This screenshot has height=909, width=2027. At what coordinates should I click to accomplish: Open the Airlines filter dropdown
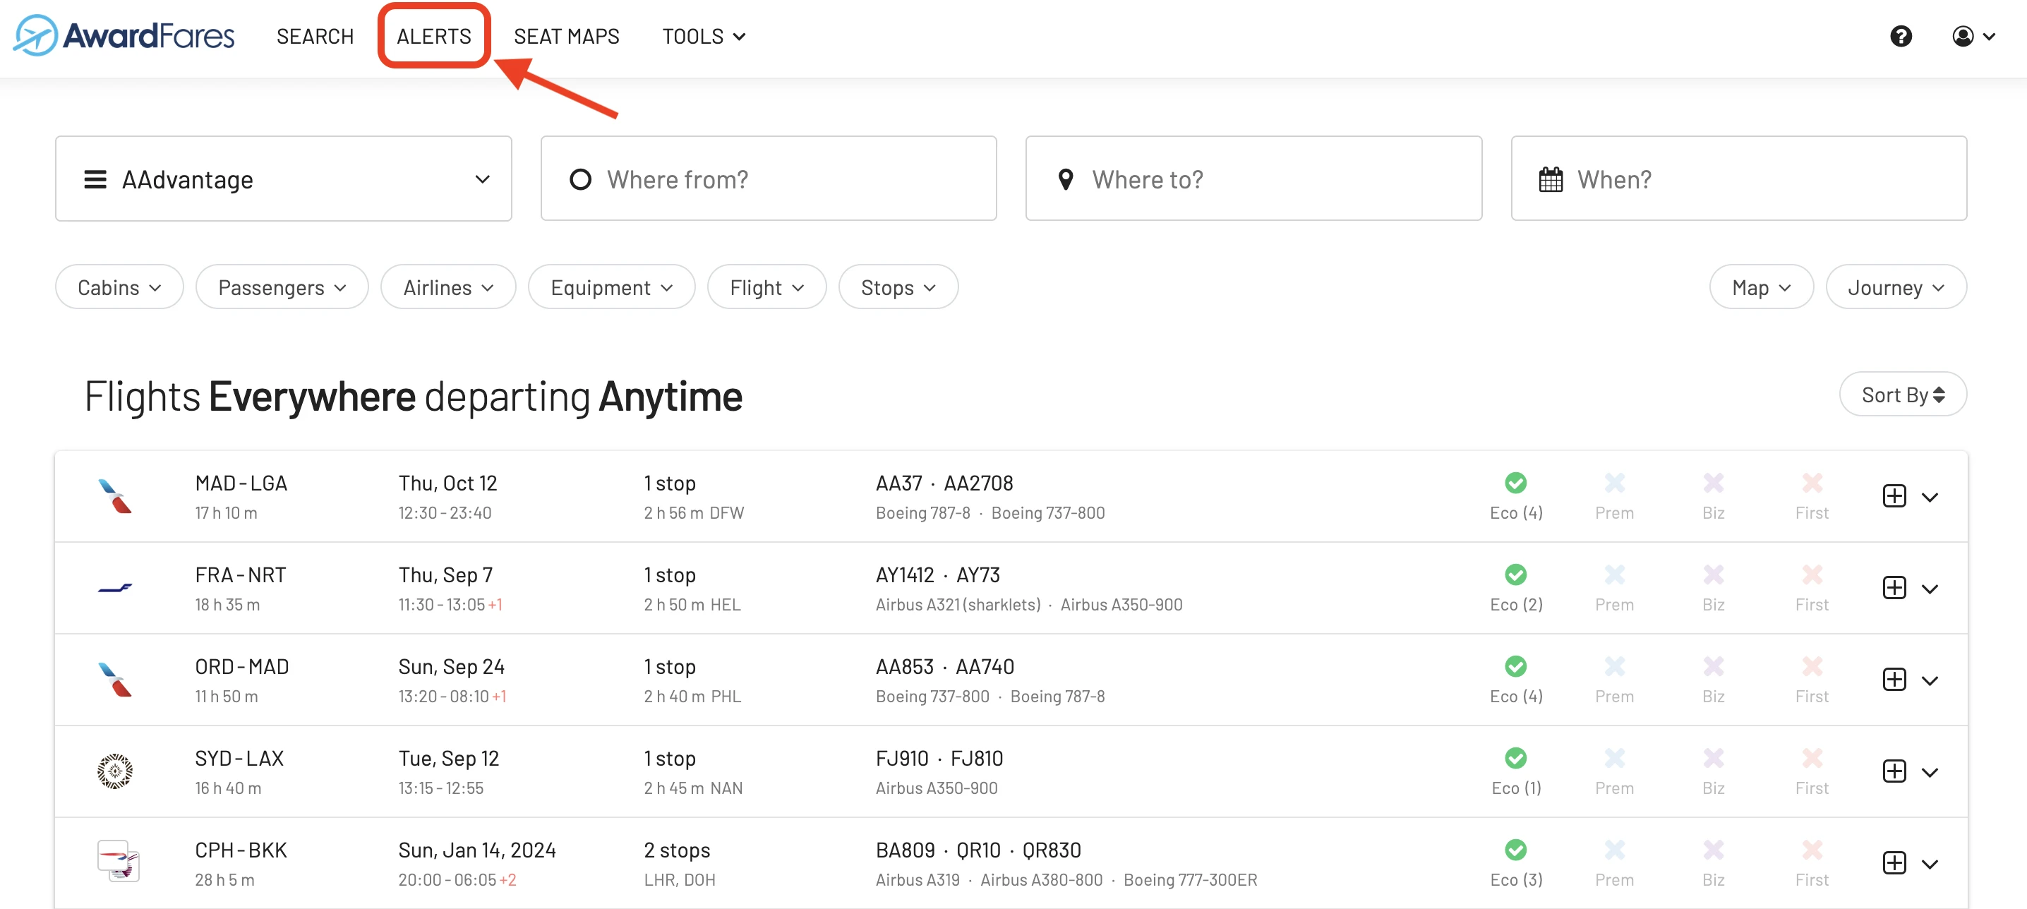(448, 287)
